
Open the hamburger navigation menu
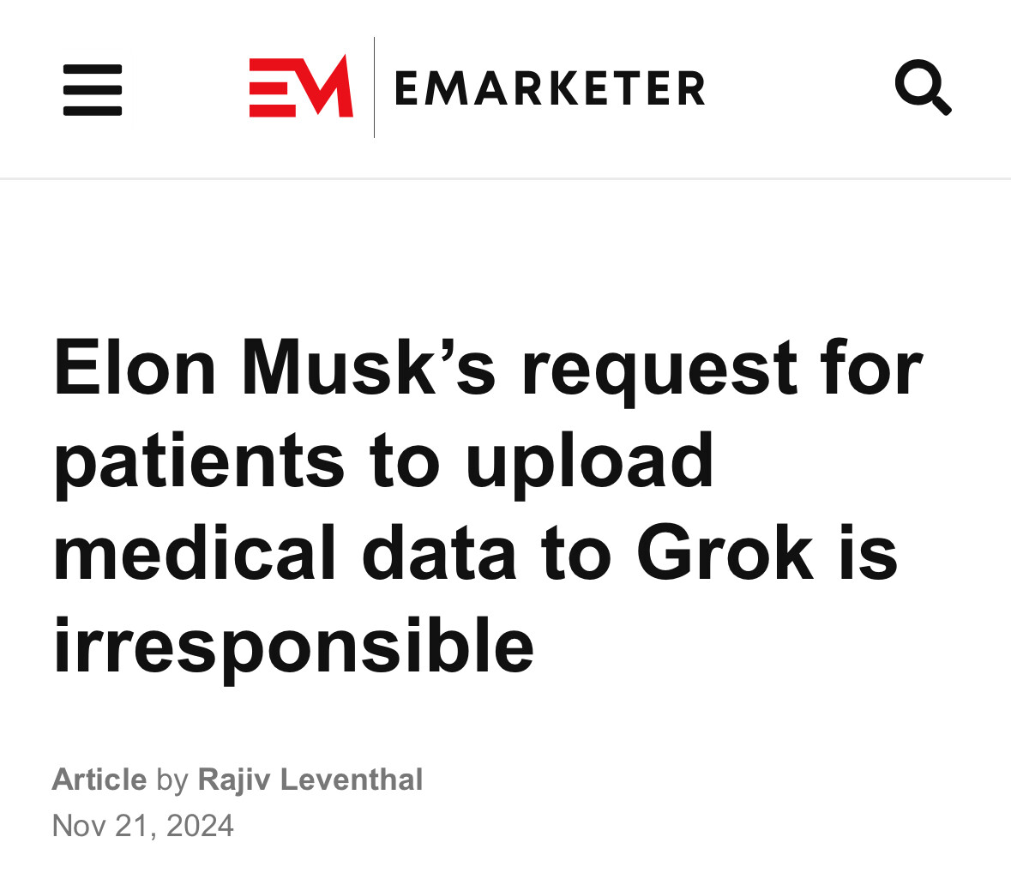coord(93,90)
